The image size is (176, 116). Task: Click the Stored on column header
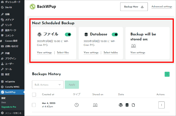pos(98,94)
